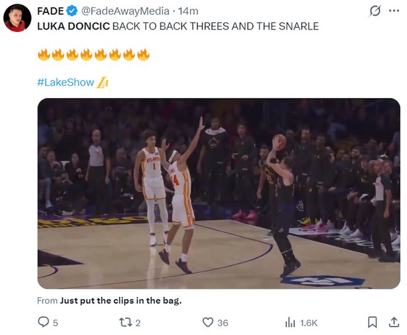Open the repost arrows menu
The image size is (407, 335).
[x=125, y=322]
